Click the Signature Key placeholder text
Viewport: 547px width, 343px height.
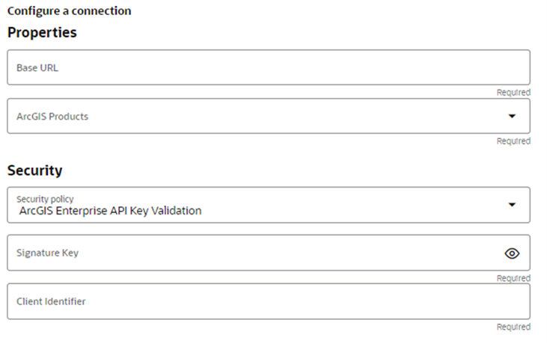pyautogui.click(x=47, y=253)
